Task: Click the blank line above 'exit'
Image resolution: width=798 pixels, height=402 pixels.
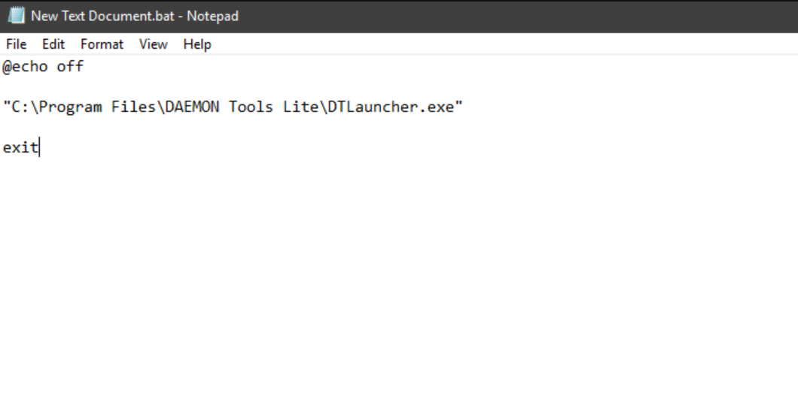Action: 399,128
